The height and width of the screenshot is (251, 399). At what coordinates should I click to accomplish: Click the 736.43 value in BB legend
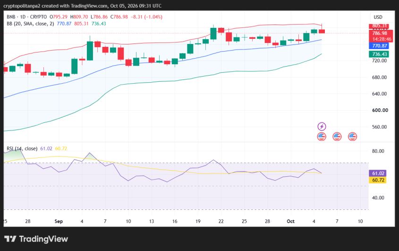(99, 24)
